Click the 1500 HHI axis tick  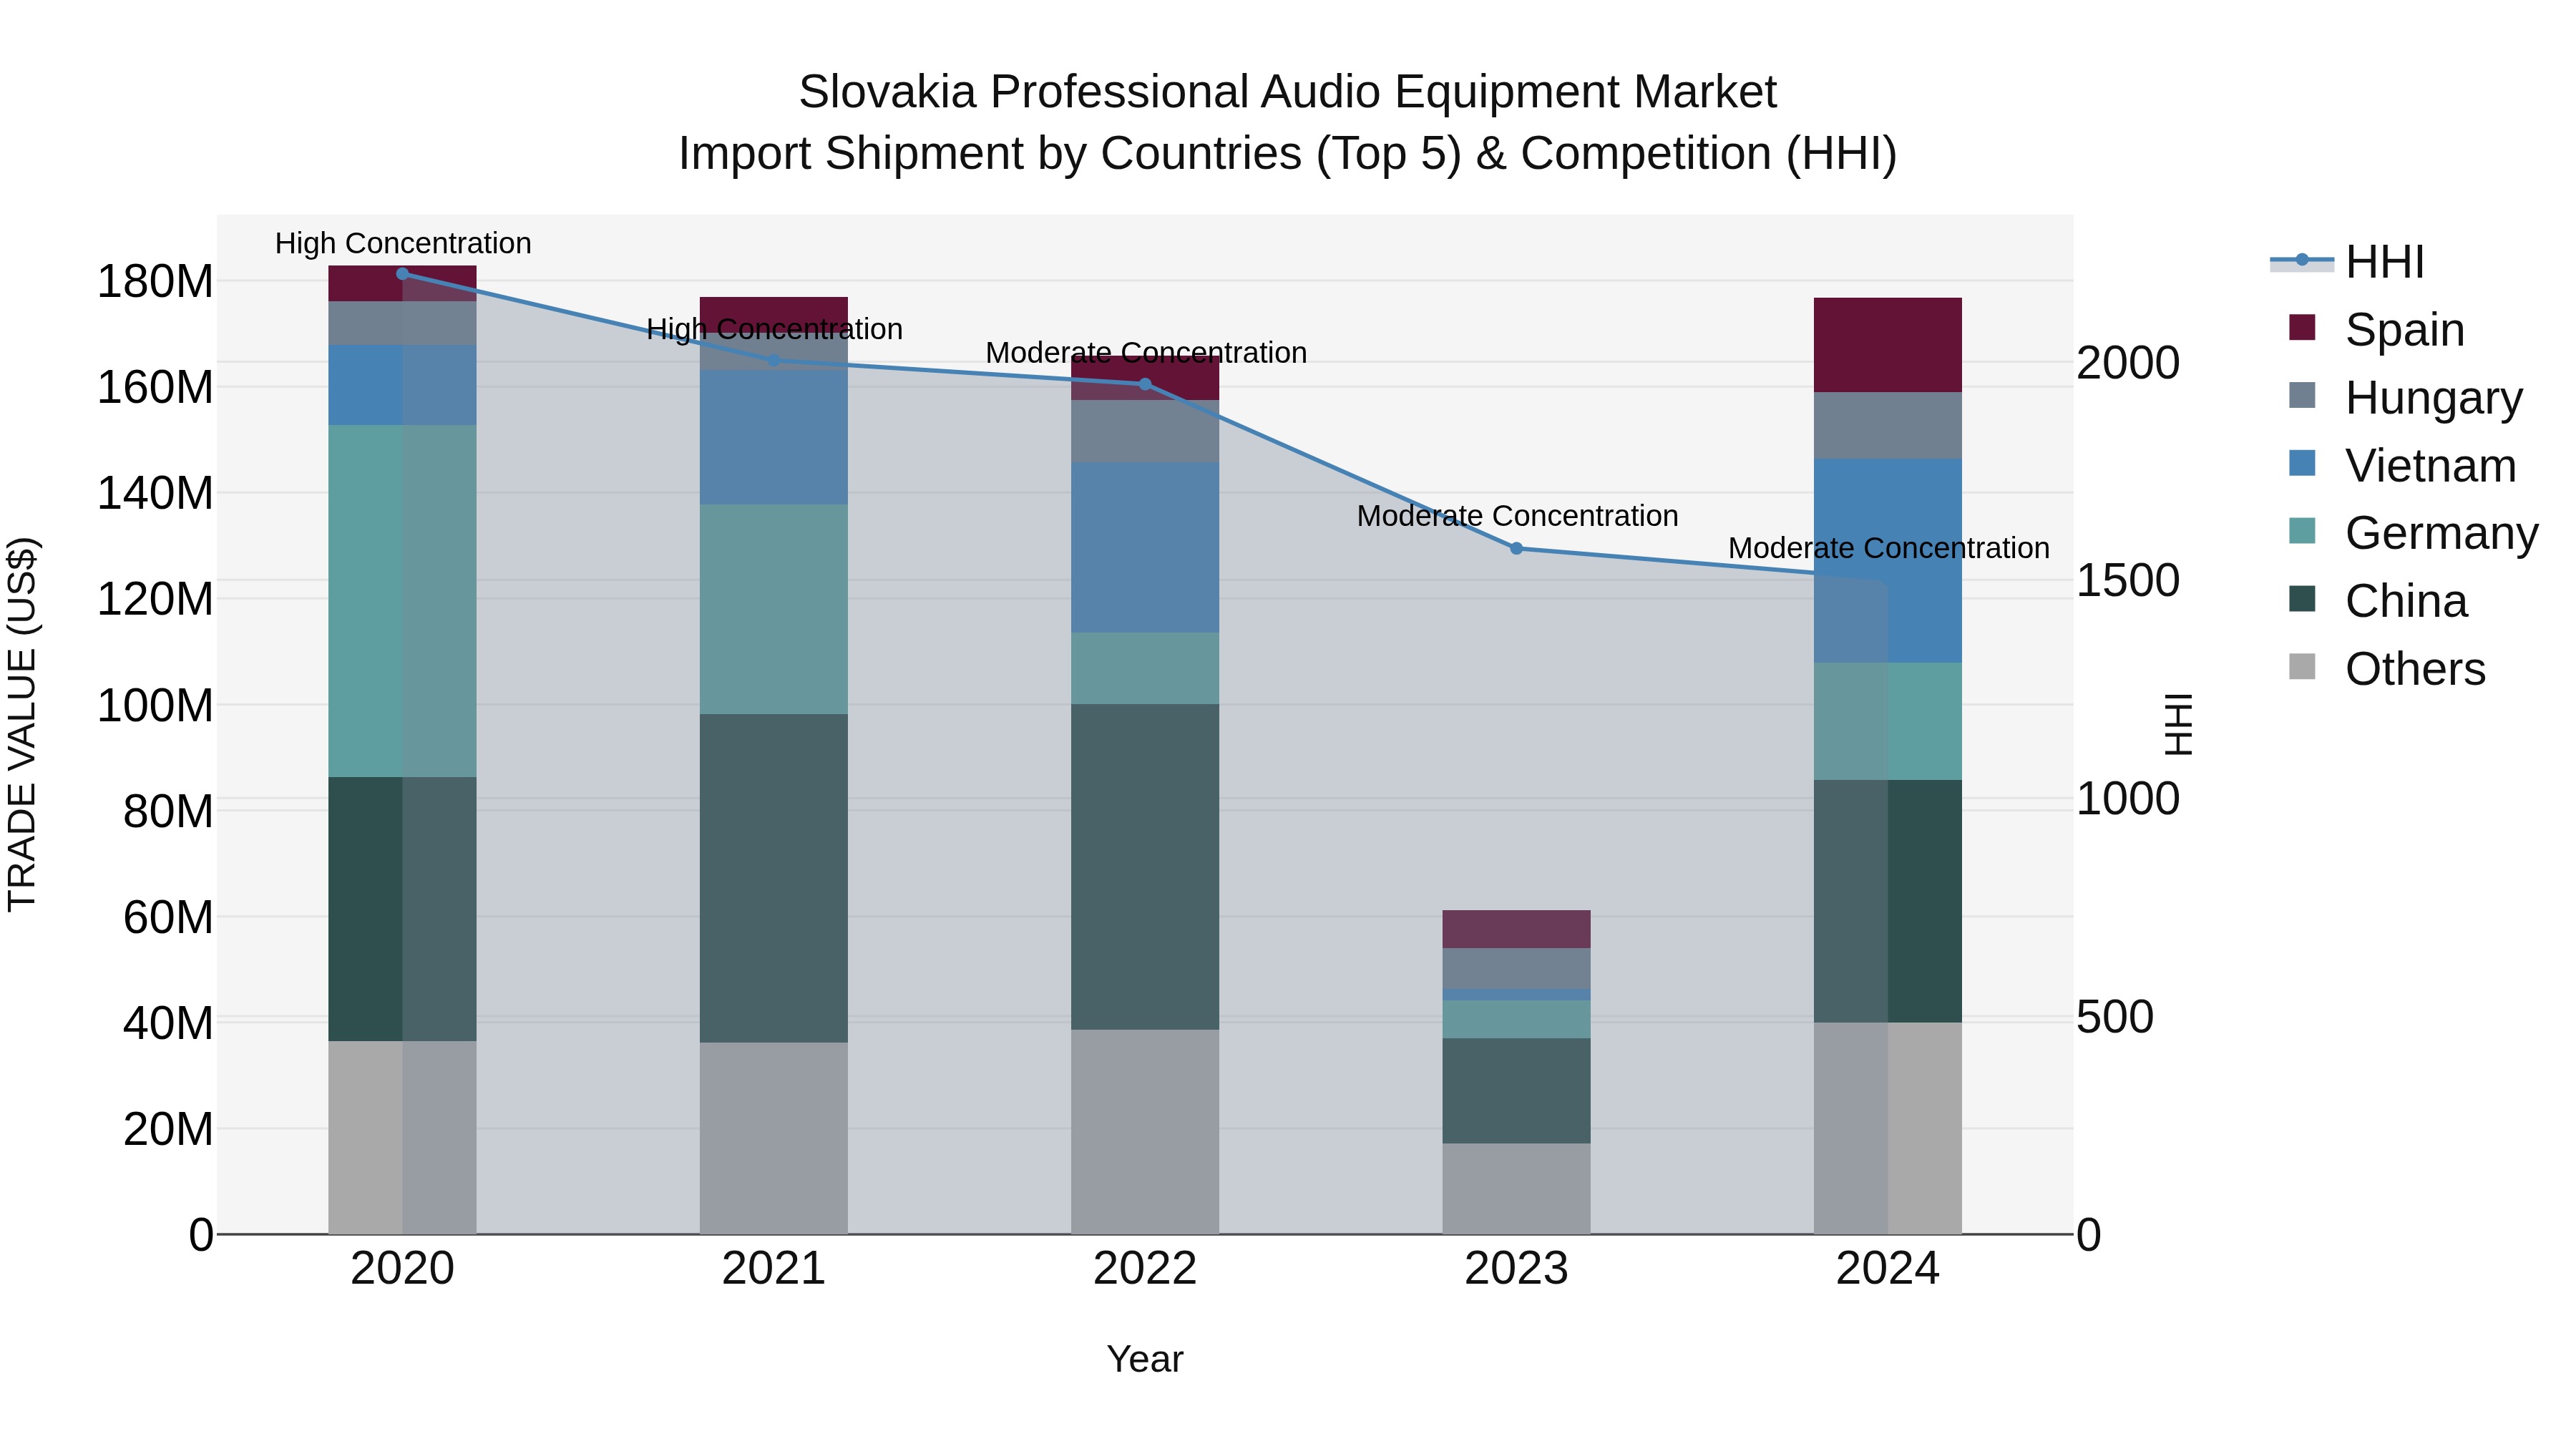[2128, 581]
